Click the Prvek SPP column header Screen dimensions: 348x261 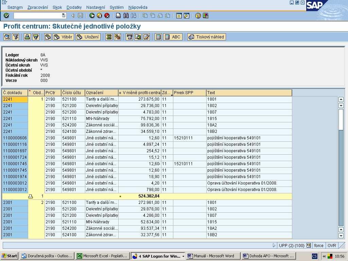point(190,93)
